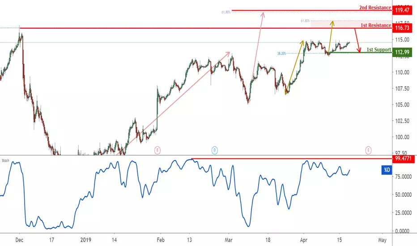Click the 105.00 price axis value
Viewport: 417px width, 246px height.
402,105
